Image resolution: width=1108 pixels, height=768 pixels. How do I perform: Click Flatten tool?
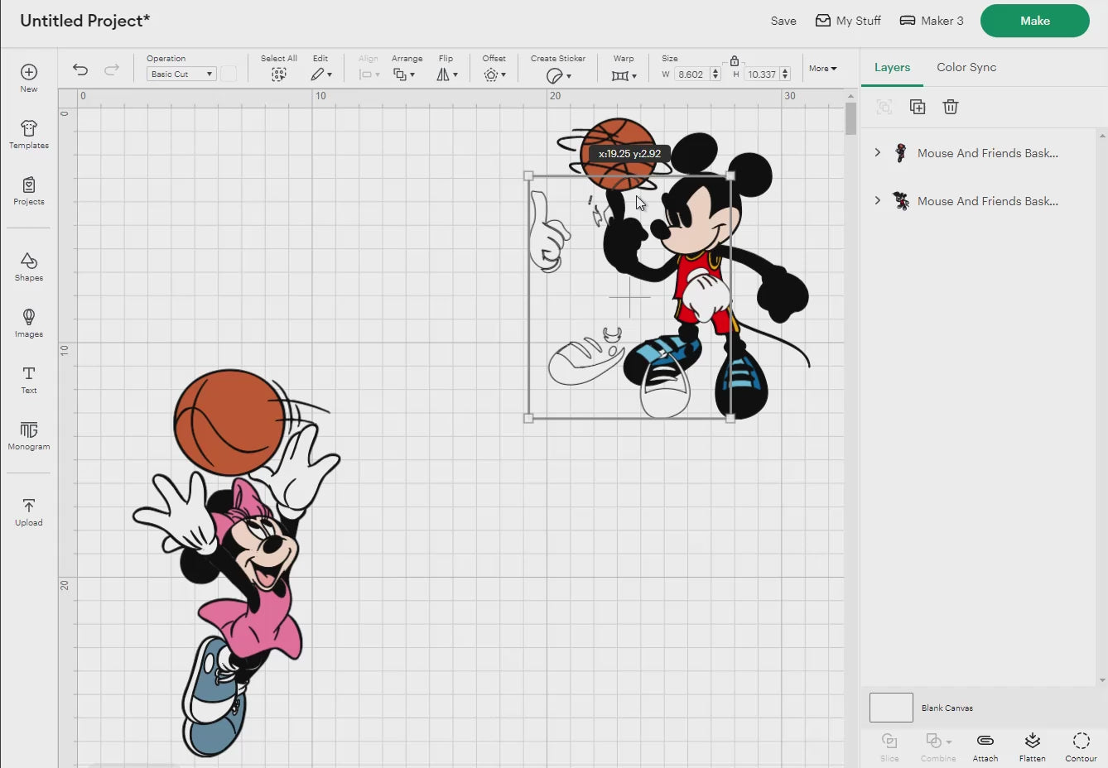tap(1032, 746)
